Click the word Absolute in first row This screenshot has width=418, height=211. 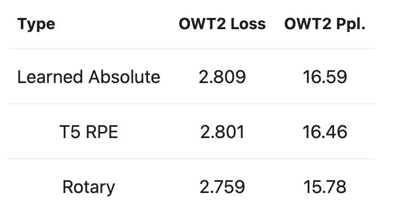(124, 77)
